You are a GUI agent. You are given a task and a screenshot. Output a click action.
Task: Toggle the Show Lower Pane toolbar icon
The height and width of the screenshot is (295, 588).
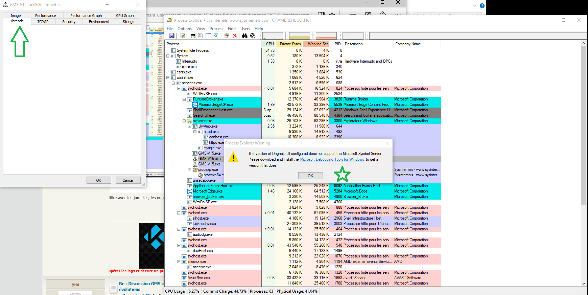[x=208, y=36]
